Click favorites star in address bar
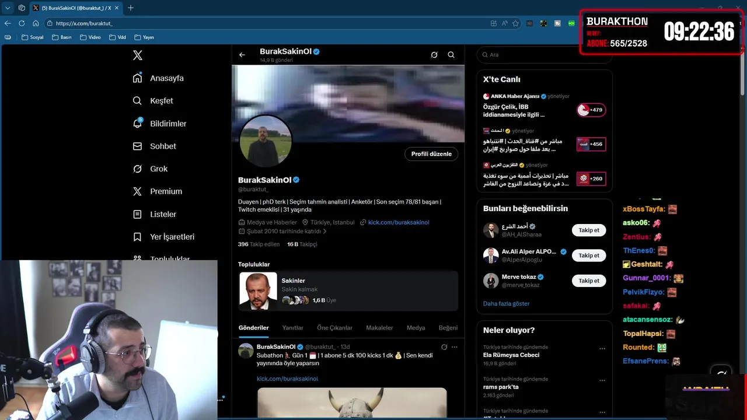This screenshot has width=747, height=420. coord(515,23)
